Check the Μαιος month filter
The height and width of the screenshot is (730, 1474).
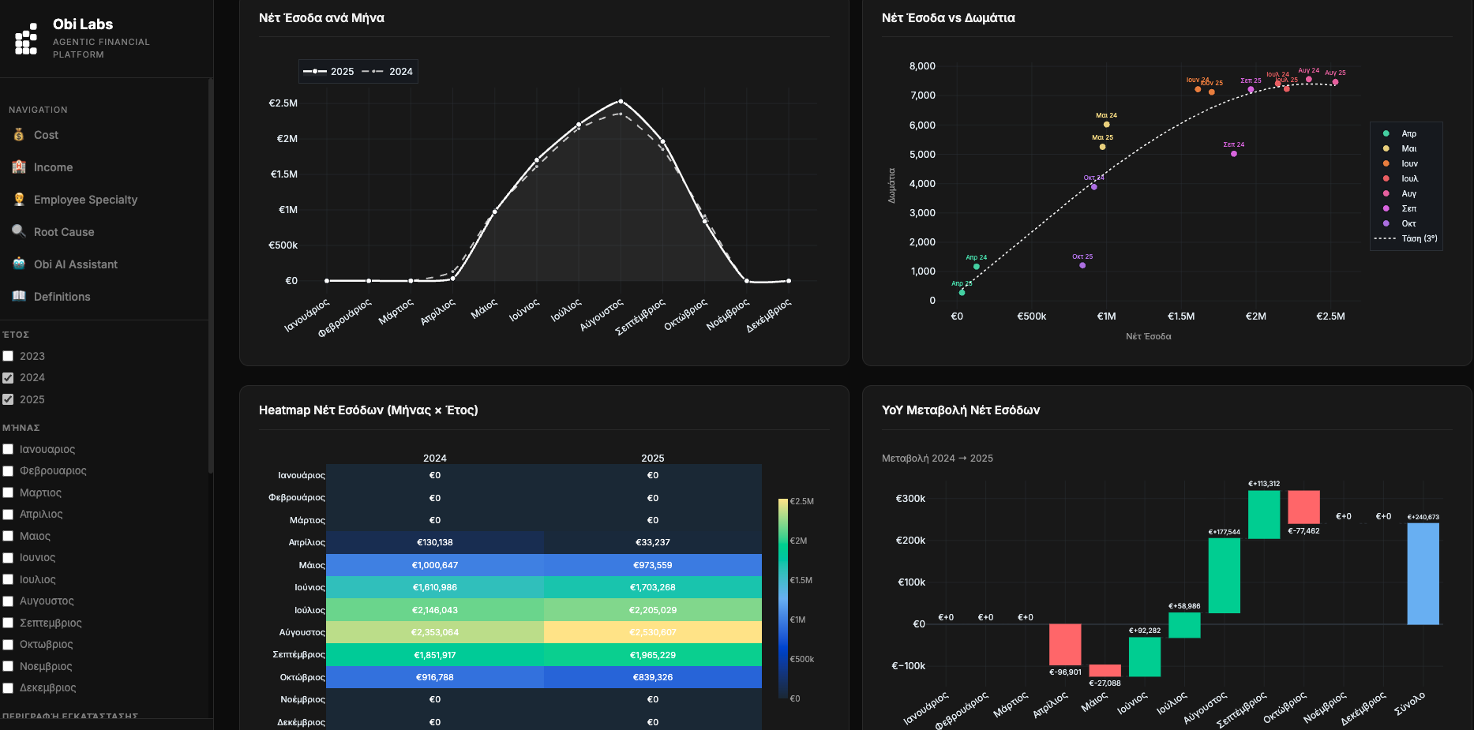(x=8, y=536)
